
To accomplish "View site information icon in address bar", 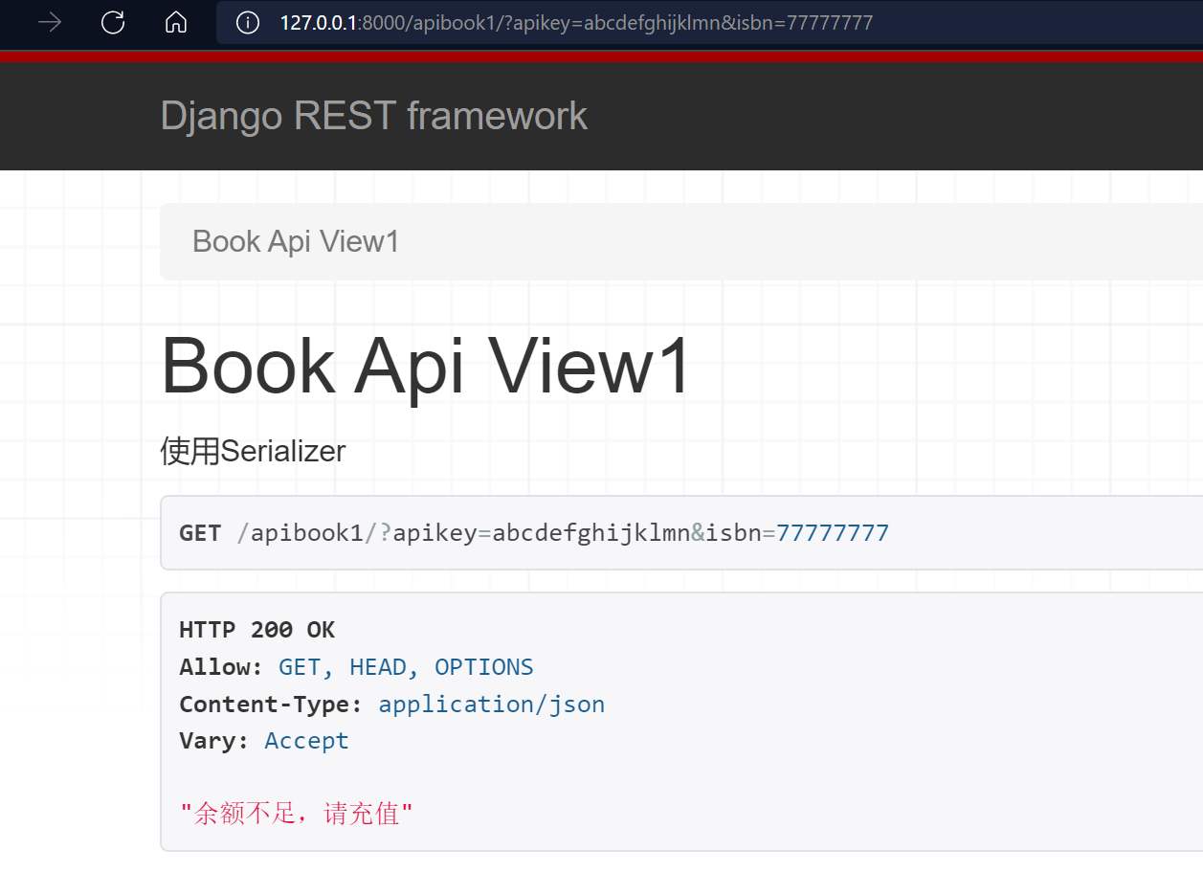I will pyautogui.click(x=248, y=22).
